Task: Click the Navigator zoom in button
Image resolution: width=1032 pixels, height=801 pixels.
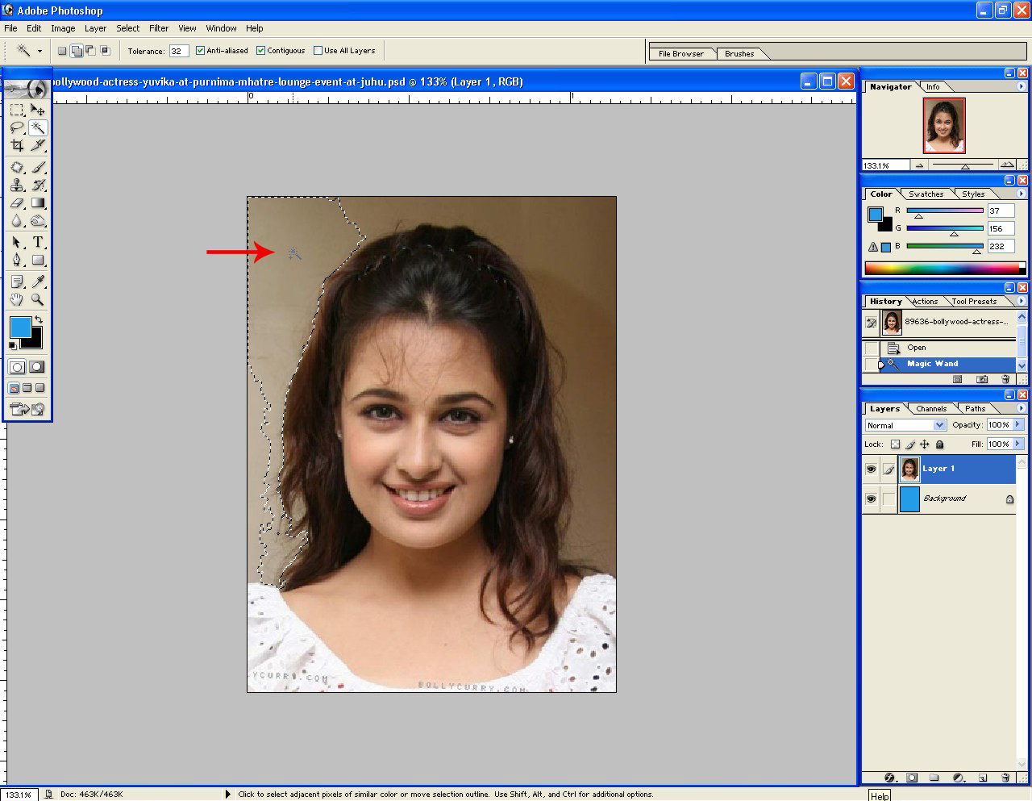Action: (x=1007, y=165)
